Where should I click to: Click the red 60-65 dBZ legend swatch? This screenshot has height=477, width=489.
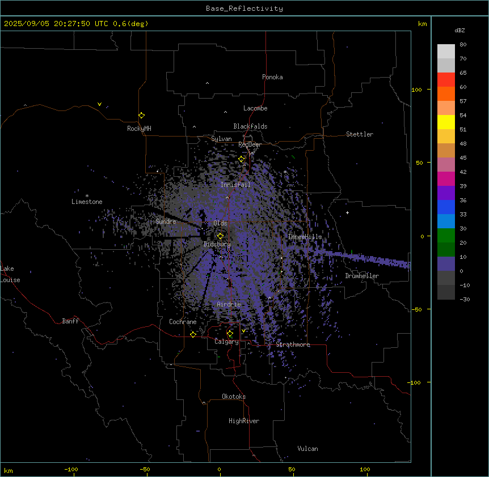pos(446,80)
